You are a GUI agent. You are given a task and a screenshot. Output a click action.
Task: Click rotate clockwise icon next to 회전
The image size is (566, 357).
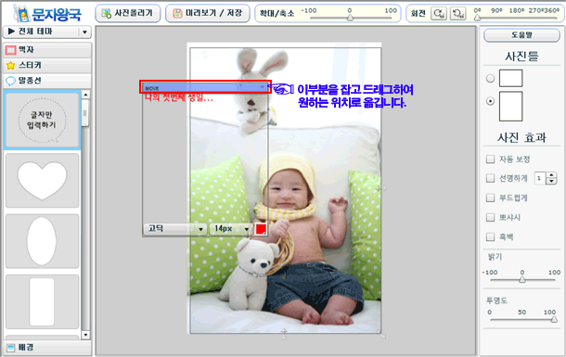439,14
